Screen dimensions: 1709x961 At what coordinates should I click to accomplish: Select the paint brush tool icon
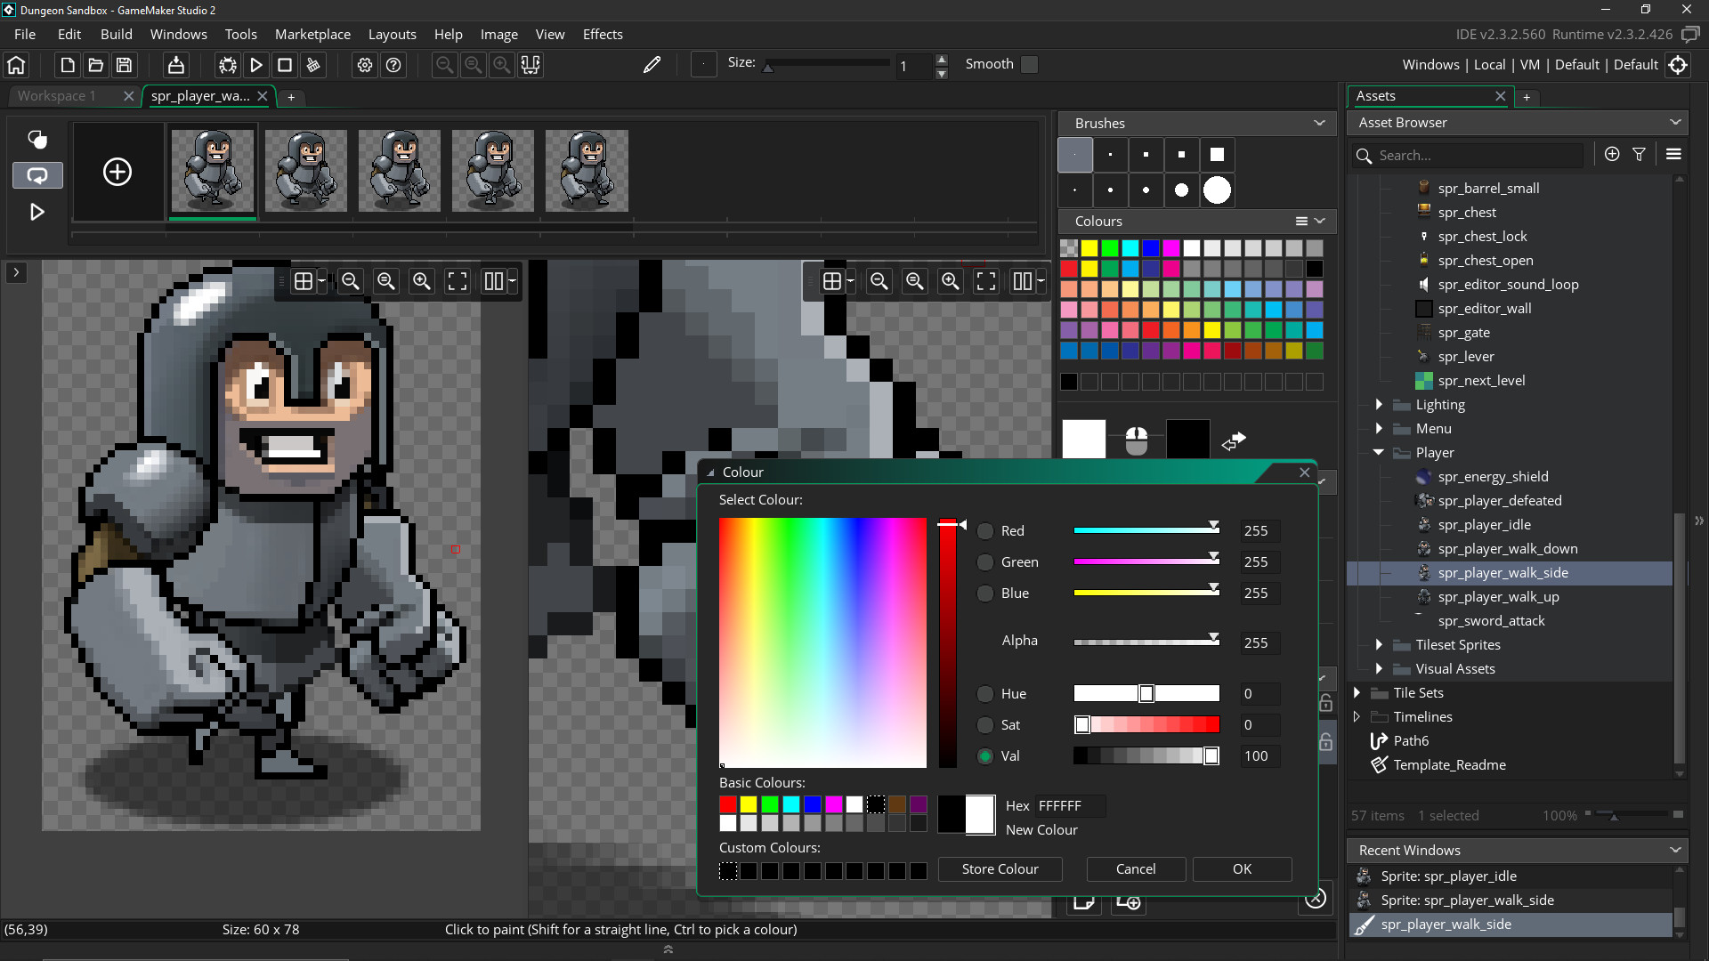[652, 65]
